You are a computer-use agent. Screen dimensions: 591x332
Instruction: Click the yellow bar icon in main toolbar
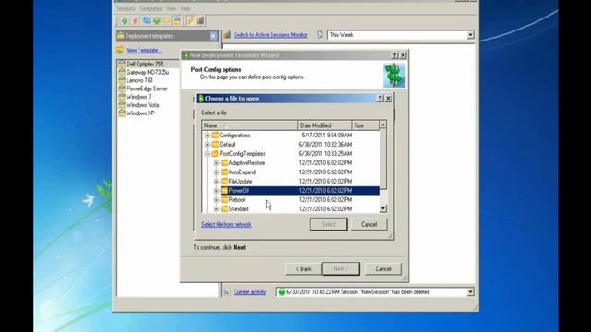click(167, 21)
